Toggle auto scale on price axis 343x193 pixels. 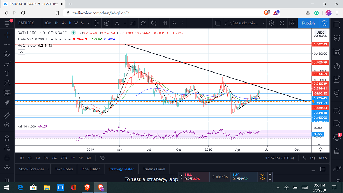point(323,158)
